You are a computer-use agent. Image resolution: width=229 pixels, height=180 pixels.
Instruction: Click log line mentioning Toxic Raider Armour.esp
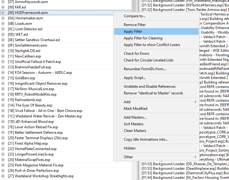[x=185, y=10]
